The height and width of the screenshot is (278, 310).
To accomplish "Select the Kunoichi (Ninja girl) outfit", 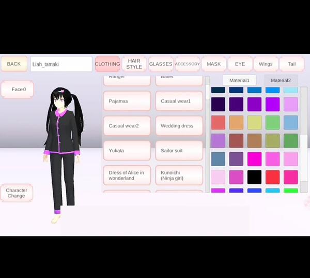I will pyautogui.click(x=179, y=175).
